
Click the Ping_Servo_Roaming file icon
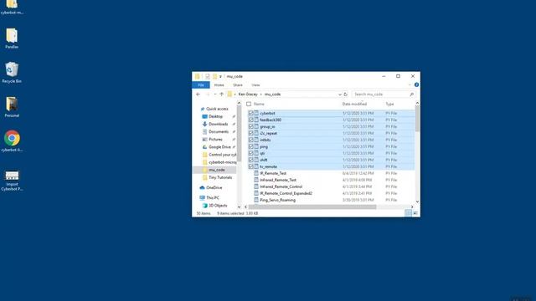click(256, 200)
